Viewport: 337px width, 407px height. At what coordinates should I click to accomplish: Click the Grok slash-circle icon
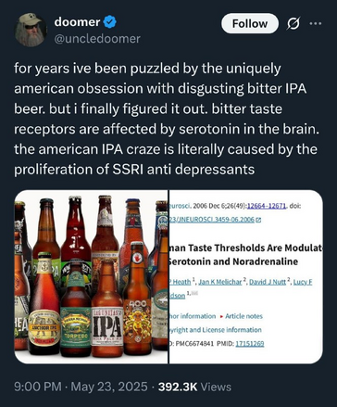click(x=293, y=24)
